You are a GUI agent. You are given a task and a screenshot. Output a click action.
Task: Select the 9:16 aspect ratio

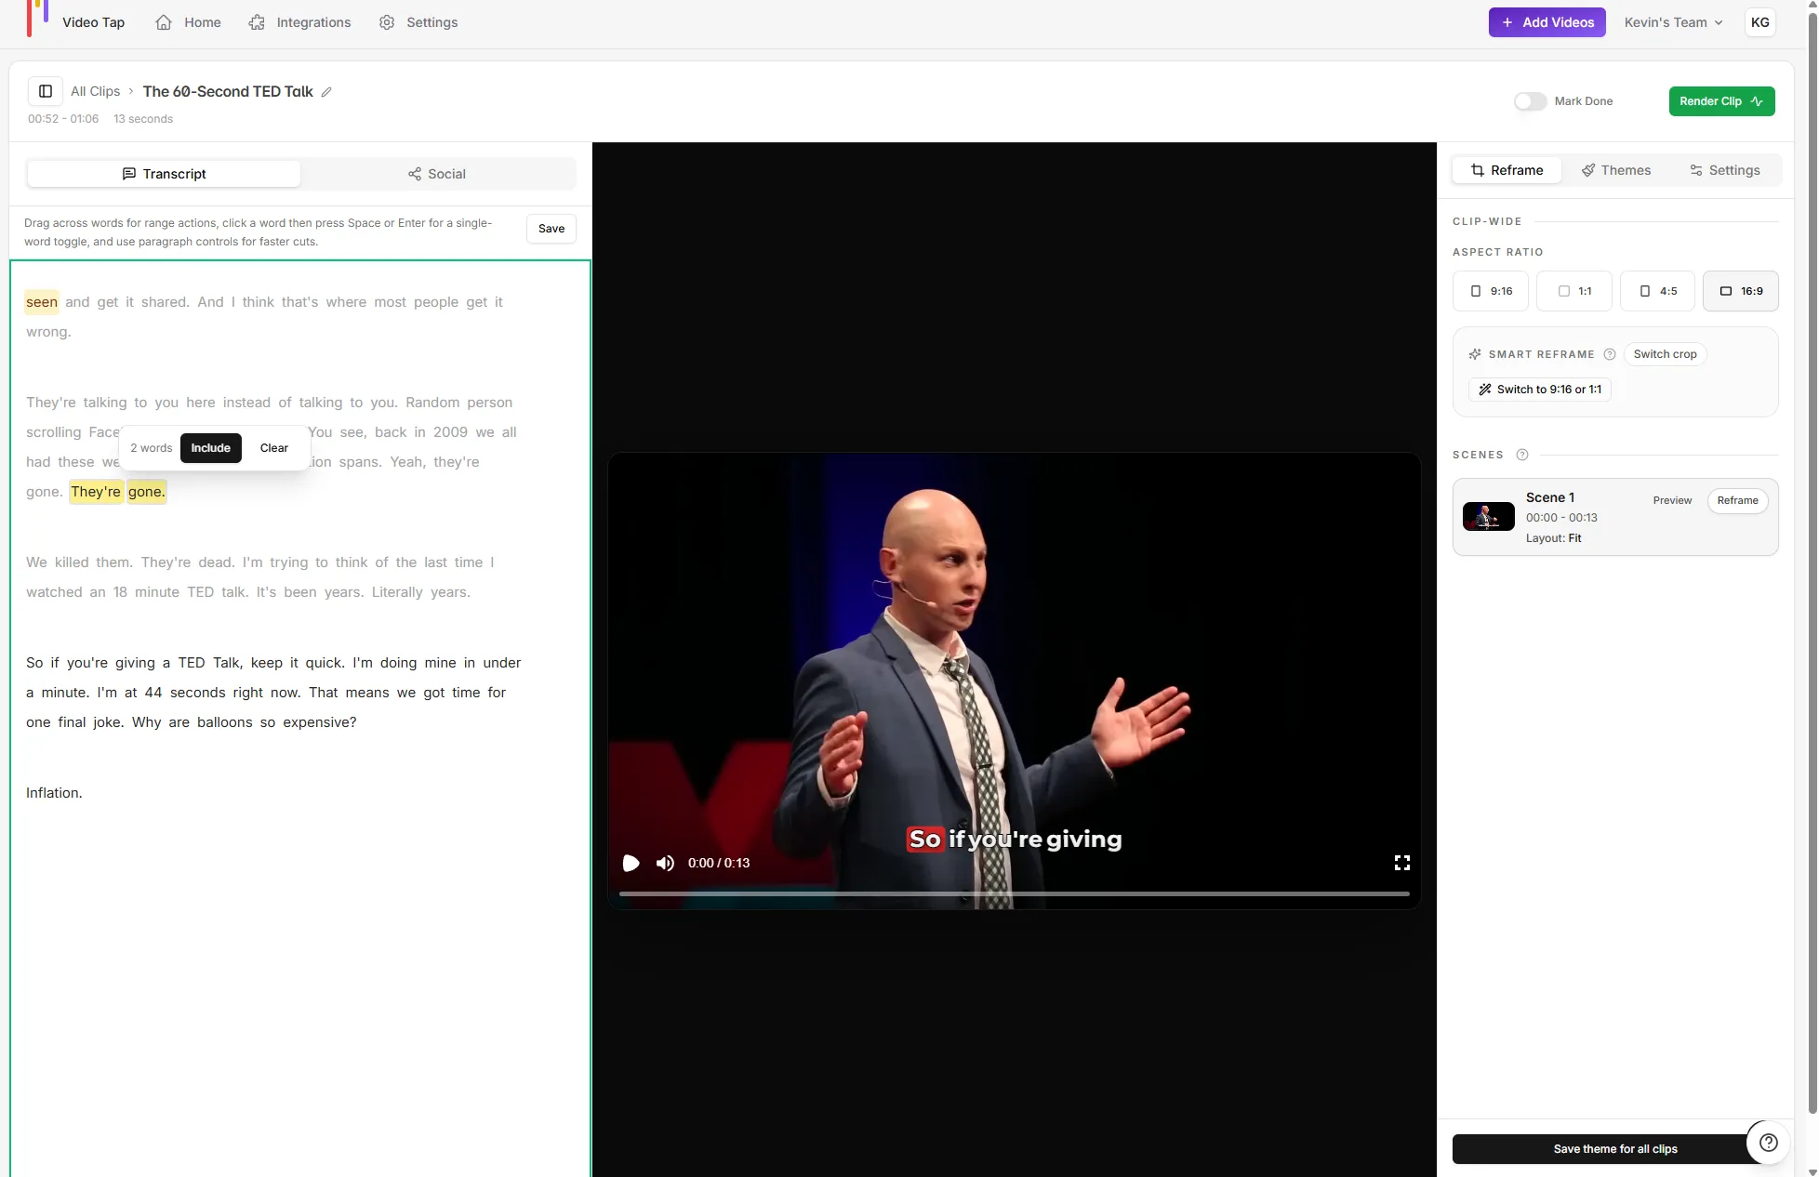[1491, 291]
